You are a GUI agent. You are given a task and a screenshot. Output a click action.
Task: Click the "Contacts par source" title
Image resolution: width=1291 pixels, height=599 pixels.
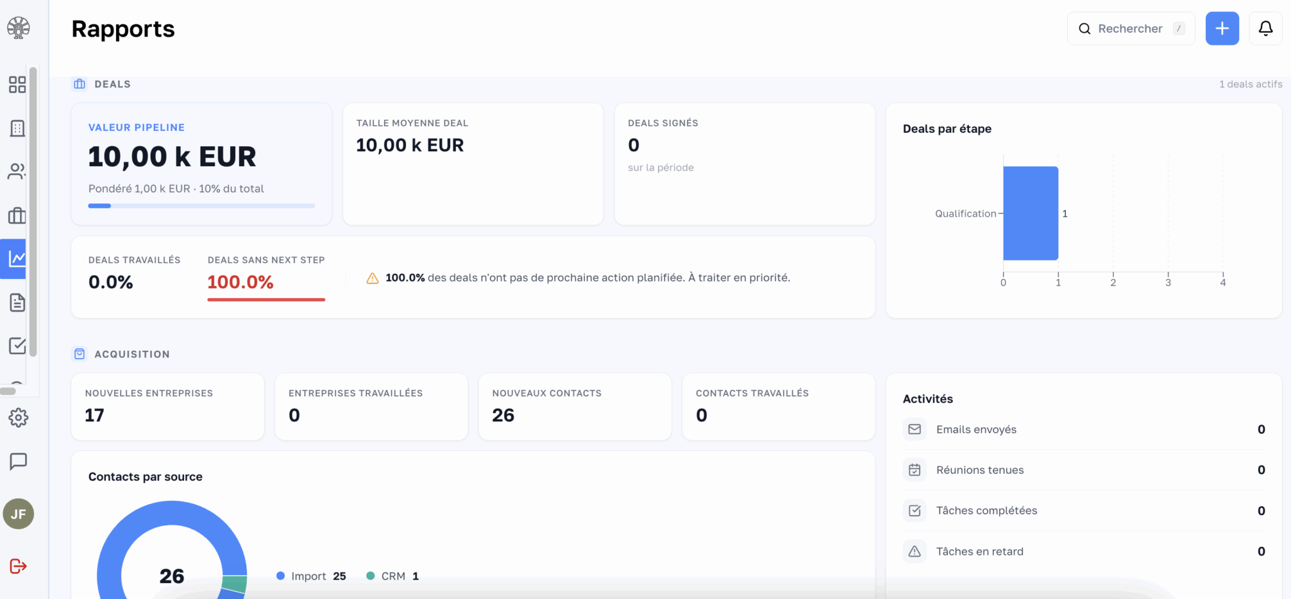point(146,477)
